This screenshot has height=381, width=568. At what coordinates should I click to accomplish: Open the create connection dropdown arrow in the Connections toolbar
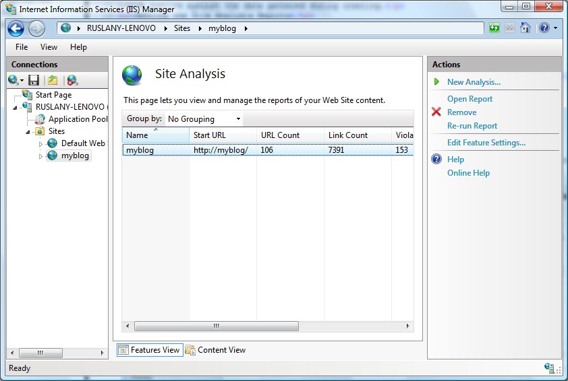(22, 80)
